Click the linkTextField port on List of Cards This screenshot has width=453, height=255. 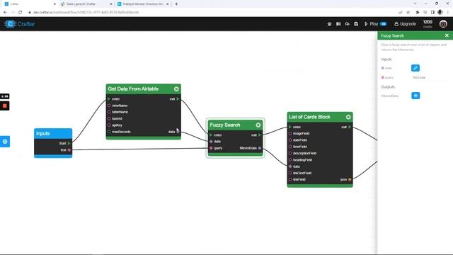point(290,173)
